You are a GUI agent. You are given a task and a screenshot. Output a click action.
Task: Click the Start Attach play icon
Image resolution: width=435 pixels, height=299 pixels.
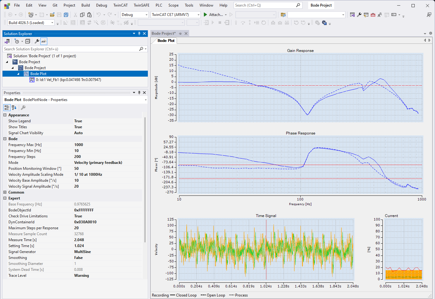[x=205, y=15]
